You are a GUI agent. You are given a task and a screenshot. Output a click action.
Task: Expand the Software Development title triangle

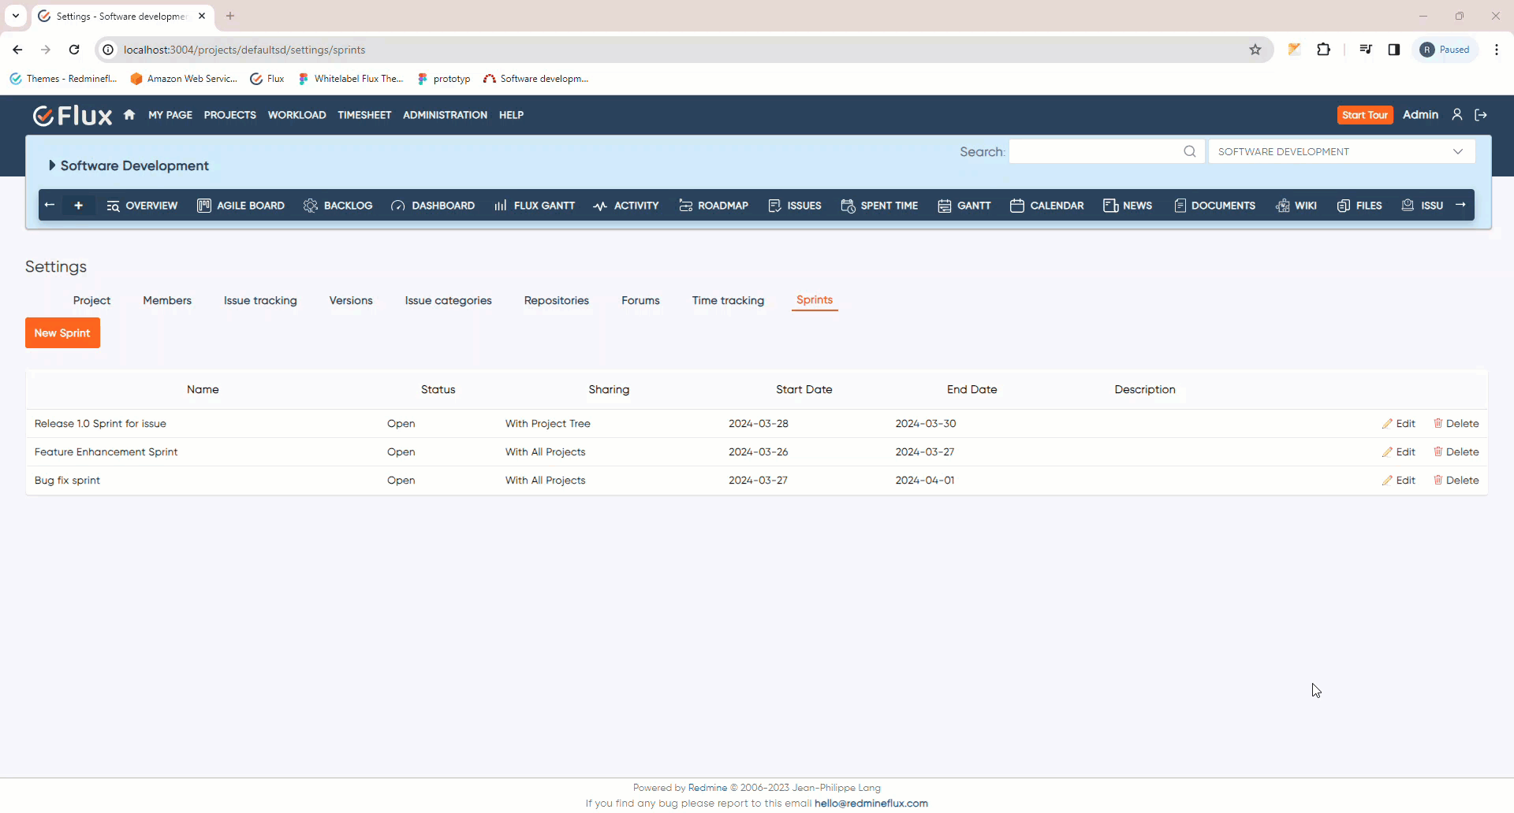click(52, 165)
